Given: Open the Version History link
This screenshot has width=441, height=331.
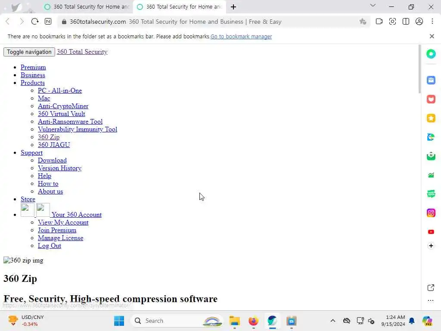Looking at the screenshot, I should (x=59, y=168).
